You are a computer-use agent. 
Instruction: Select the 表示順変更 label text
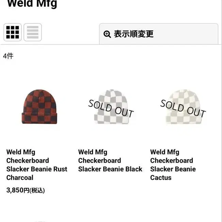coord(134,34)
